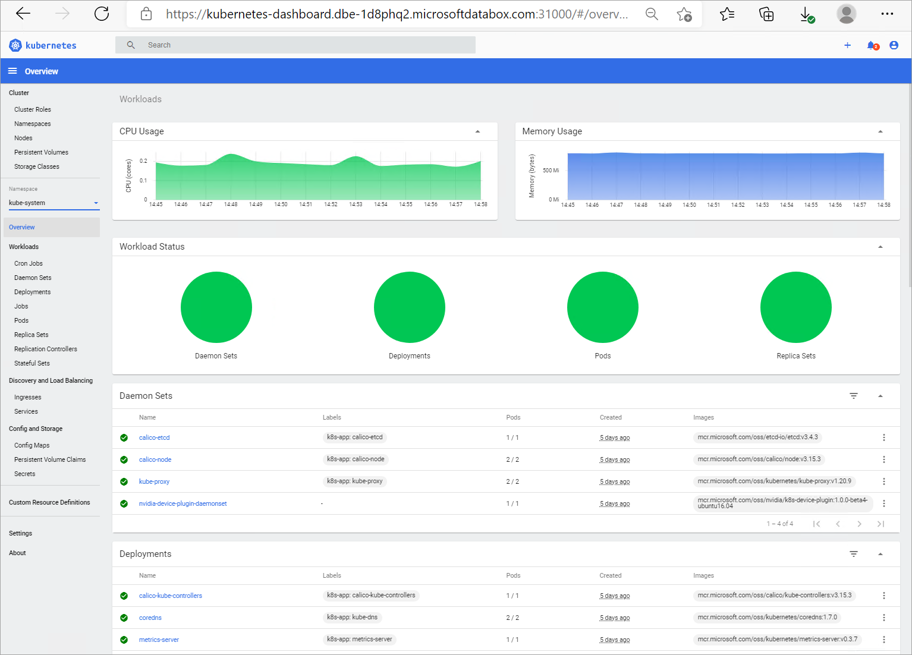This screenshot has width=912, height=655.
Task: Select Services under Discovery and Load Balancing
Action: tap(26, 411)
